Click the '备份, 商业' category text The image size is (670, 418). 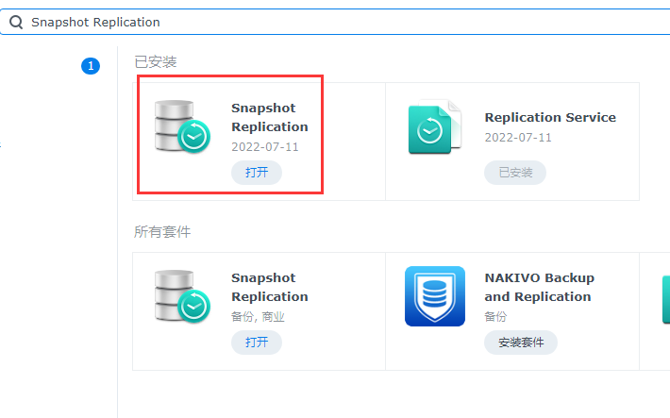pos(258,317)
